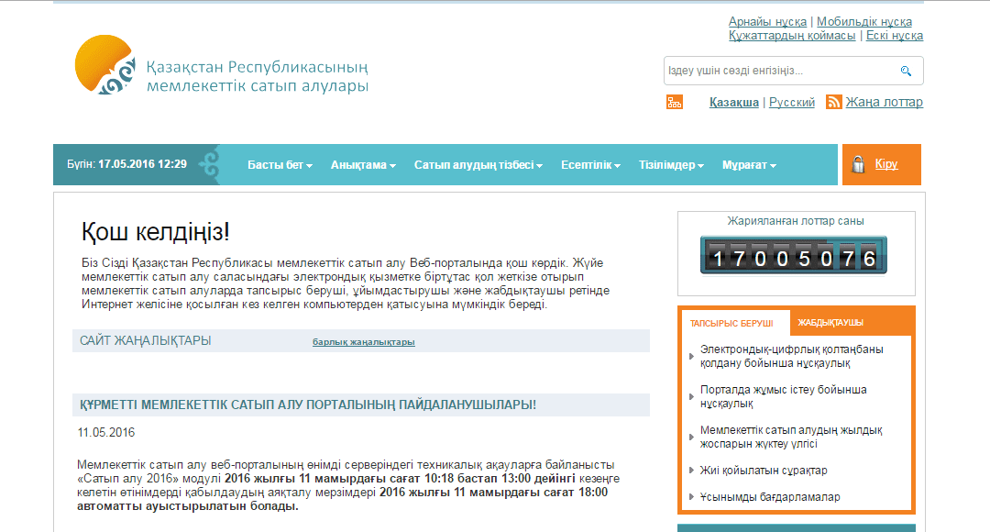Open Электрондық-цифрлық қолтаңбаны қолдану instruction link
Viewport: 990px width, 532px height.
pos(791,357)
